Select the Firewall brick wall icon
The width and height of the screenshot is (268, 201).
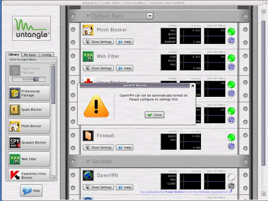click(88, 136)
